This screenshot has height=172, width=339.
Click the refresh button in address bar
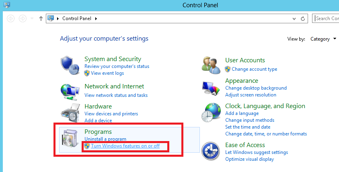(x=303, y=18)
